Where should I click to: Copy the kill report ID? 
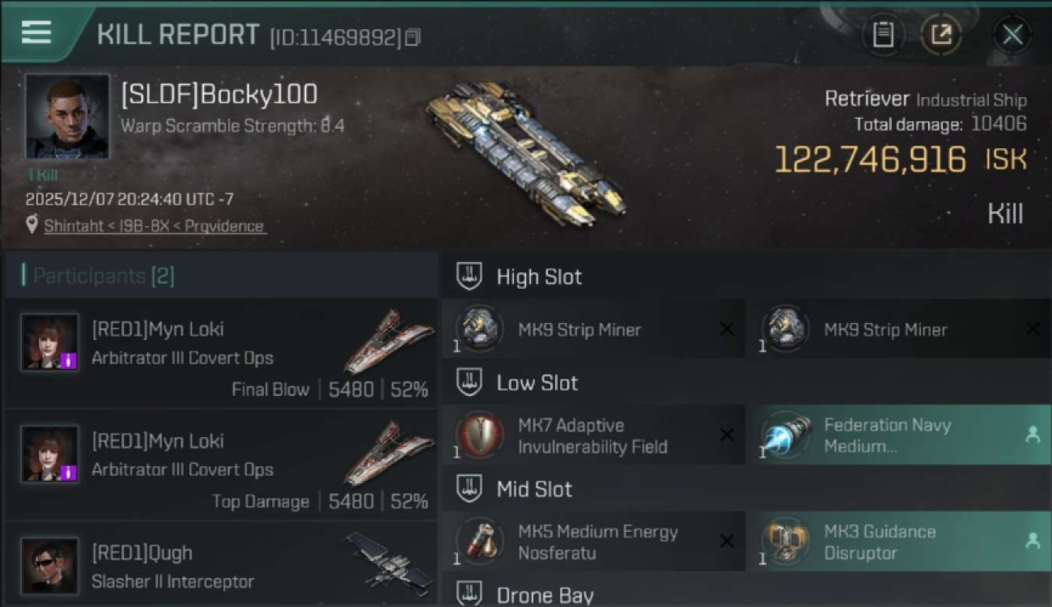point(413,37)
